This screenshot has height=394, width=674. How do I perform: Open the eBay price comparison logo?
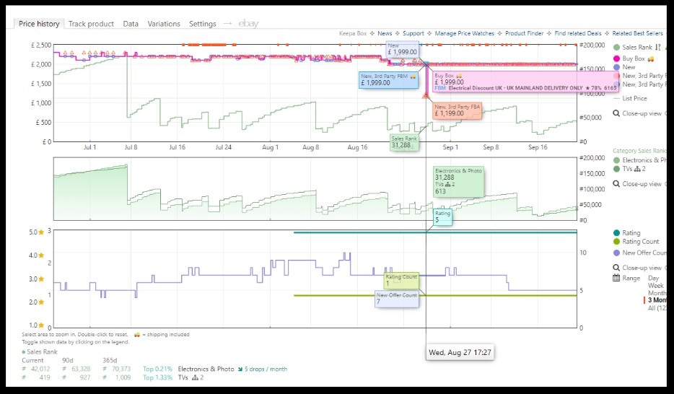coord(249,24)
